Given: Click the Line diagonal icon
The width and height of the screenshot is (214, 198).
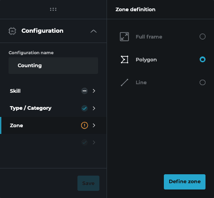Looking at the screenshot, I should (124, 82).
